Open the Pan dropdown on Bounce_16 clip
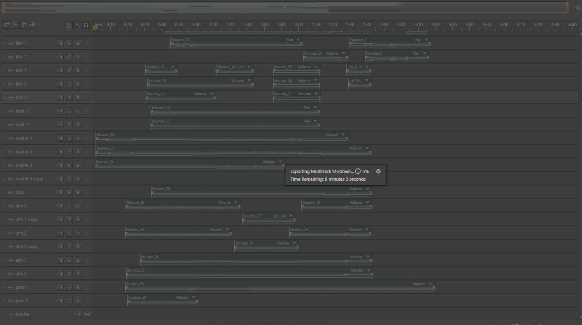This screenshot has width=582, height=325. pyautogui.click(x=315, y=108)
